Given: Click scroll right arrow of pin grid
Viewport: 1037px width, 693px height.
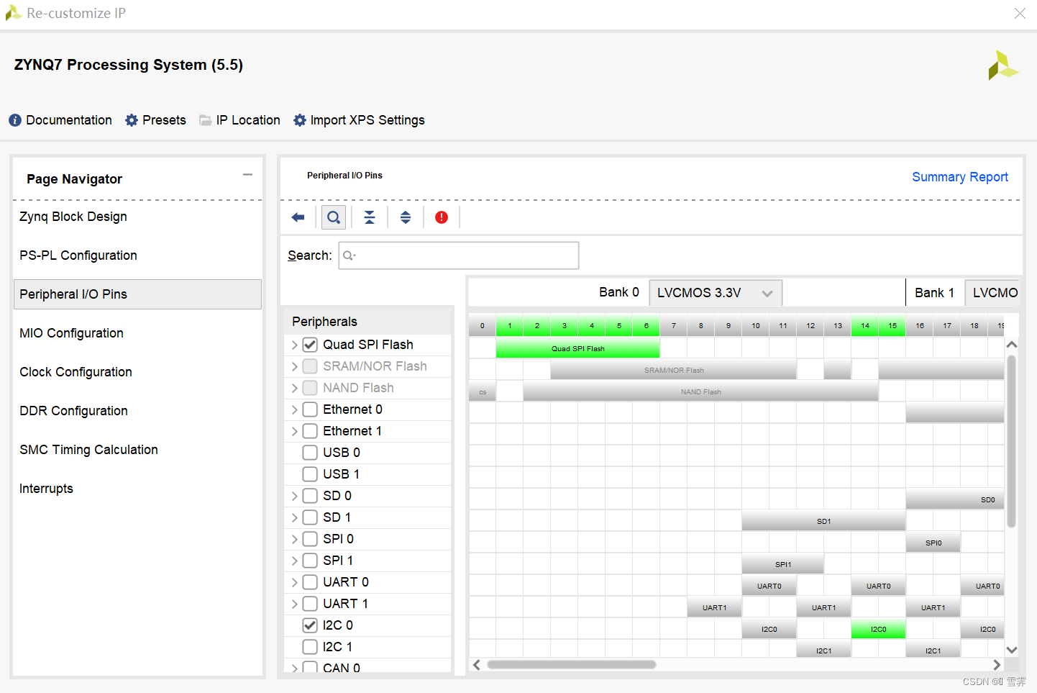Looking at the screenshot, I should coord(997,665).
